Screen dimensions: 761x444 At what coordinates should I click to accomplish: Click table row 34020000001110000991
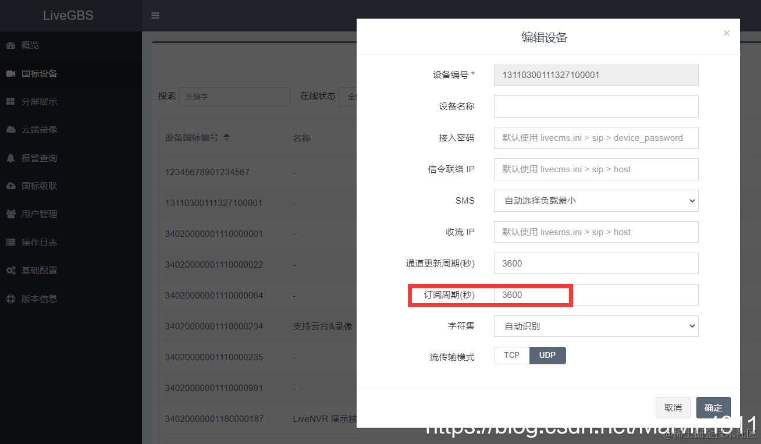pyautogui.click(x=258, y=388)
